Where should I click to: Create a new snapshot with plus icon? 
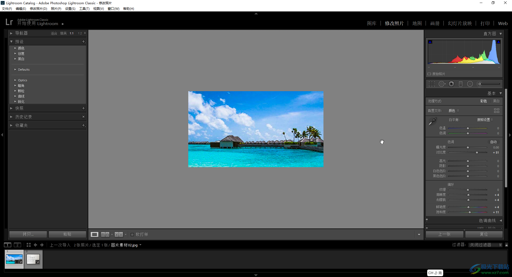point(83,108)
